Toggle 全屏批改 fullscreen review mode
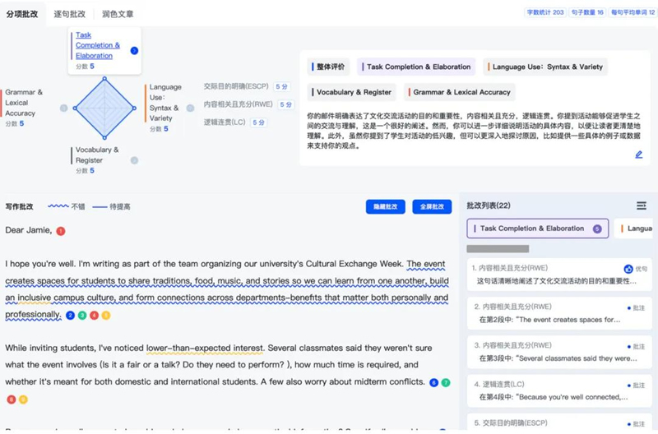Viewport: 658px width, 434px height. (x=432, y=206)
